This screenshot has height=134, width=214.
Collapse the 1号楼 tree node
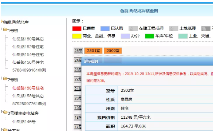pos(1,29)
